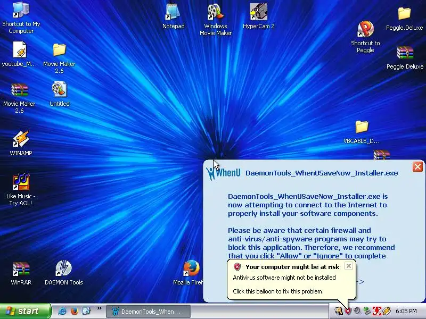Click the grey speaker tray icon
426x319 pixels.
(357, 311)
